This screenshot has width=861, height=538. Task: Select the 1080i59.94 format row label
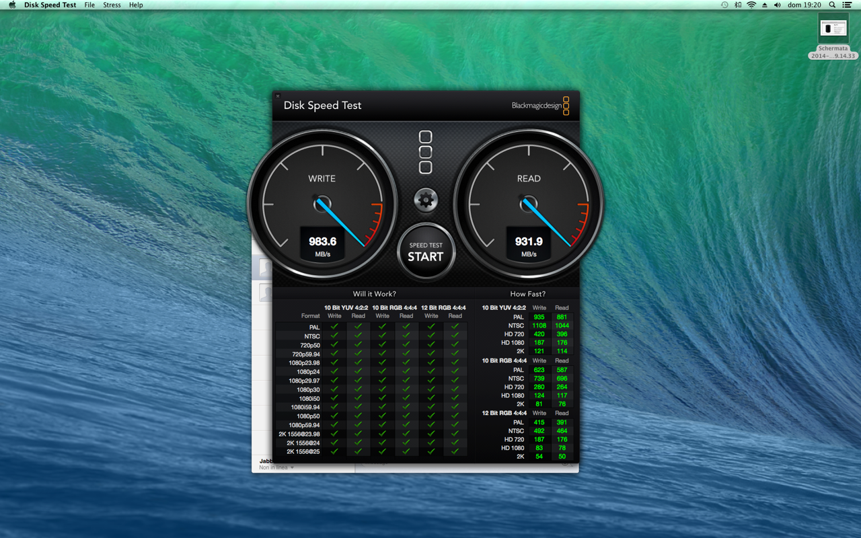click(305, 407)
